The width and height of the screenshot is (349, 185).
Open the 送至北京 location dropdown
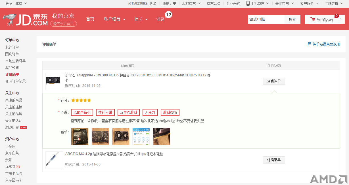point(16,3)
